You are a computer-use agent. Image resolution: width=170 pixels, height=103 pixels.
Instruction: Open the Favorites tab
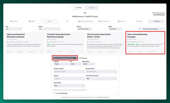tap(14, 21)
